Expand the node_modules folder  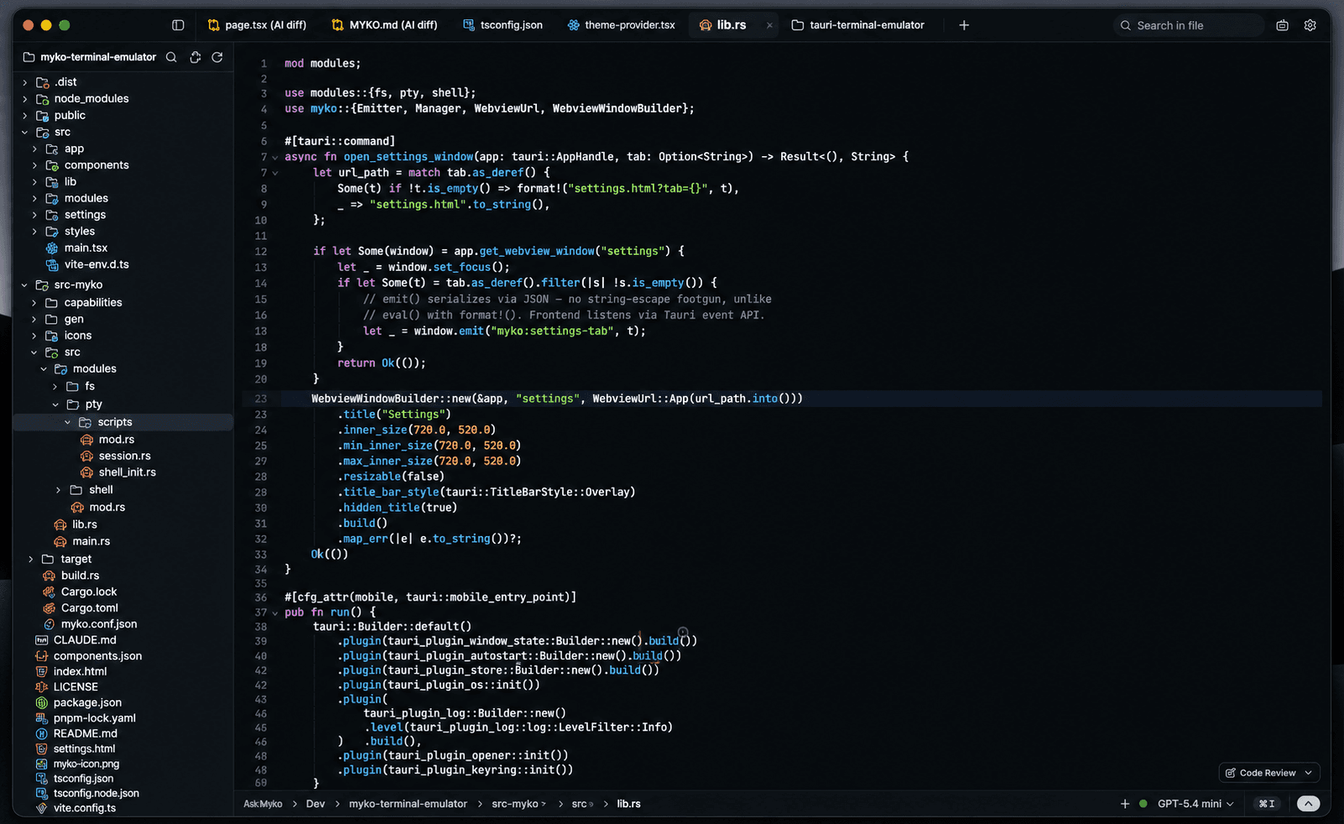[25, 99]
